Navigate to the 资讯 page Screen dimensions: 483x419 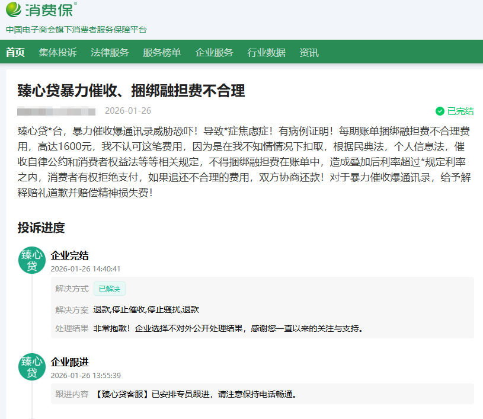click(x=309, y=52)
